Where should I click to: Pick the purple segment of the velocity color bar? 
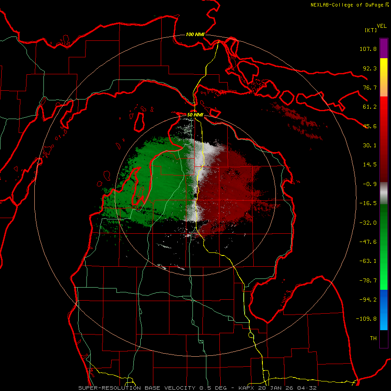(x=384, y=48)
